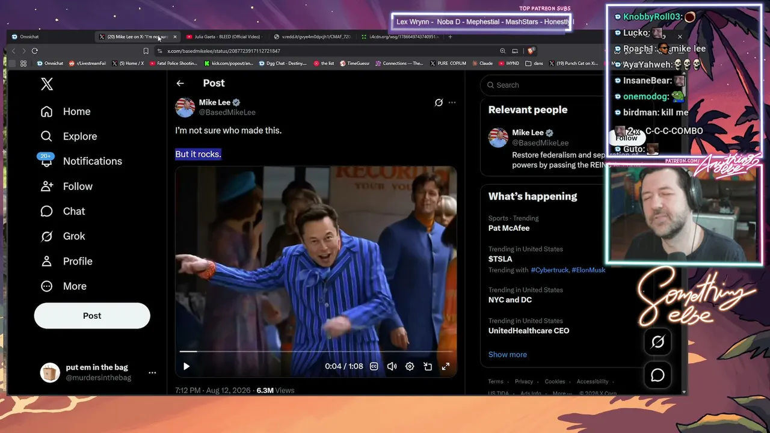Image resolution: width=770 pixels, height=433 pixels.
Task: Close the Mike Lee on X tab
Action: click(175, 37)
